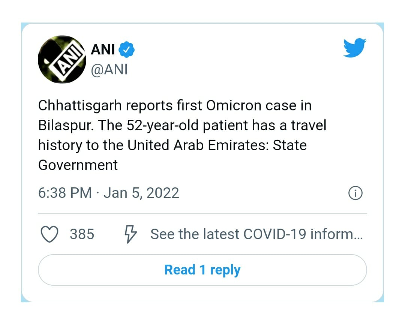Click the 385 likes count

coord(82,234)
